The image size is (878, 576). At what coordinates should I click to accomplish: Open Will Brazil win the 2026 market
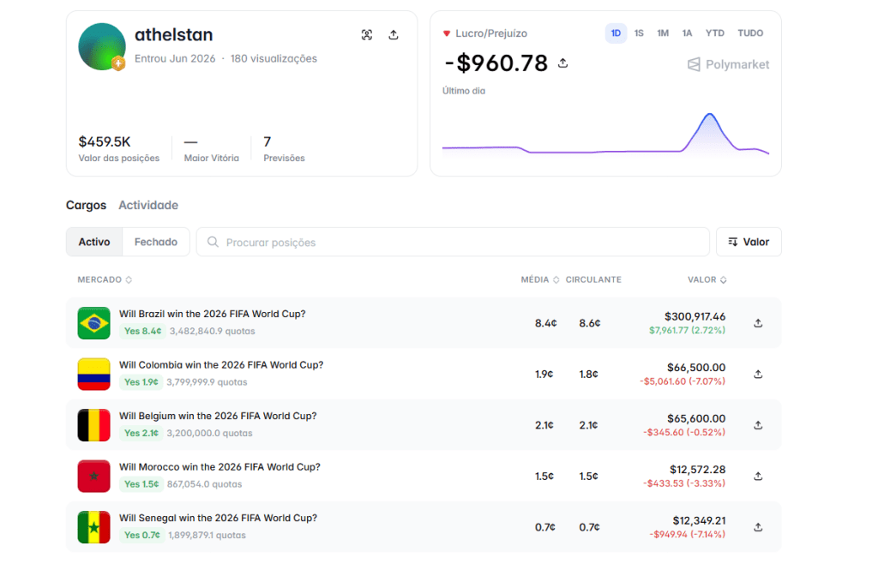[213, 314]
